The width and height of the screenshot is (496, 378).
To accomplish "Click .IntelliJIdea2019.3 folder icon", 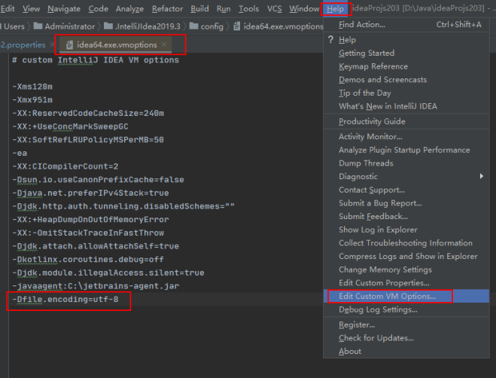I will pyautogui.click(x=108, y=26).
